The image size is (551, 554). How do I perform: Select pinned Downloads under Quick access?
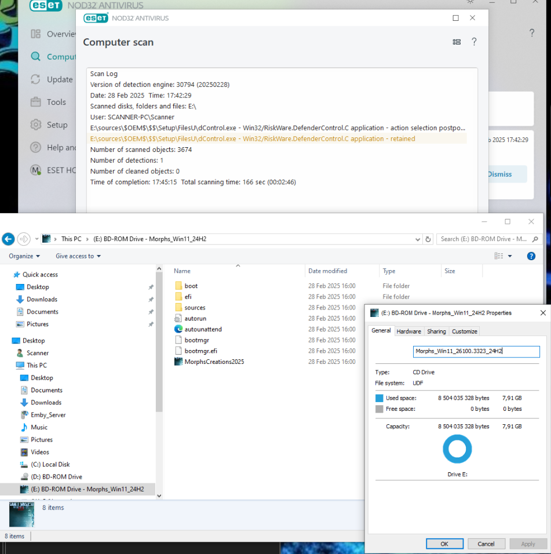pos(42,299)
